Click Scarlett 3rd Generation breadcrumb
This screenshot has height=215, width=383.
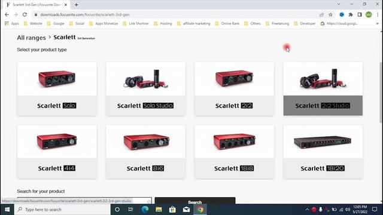pyautogui.click(x=74, y=38)
